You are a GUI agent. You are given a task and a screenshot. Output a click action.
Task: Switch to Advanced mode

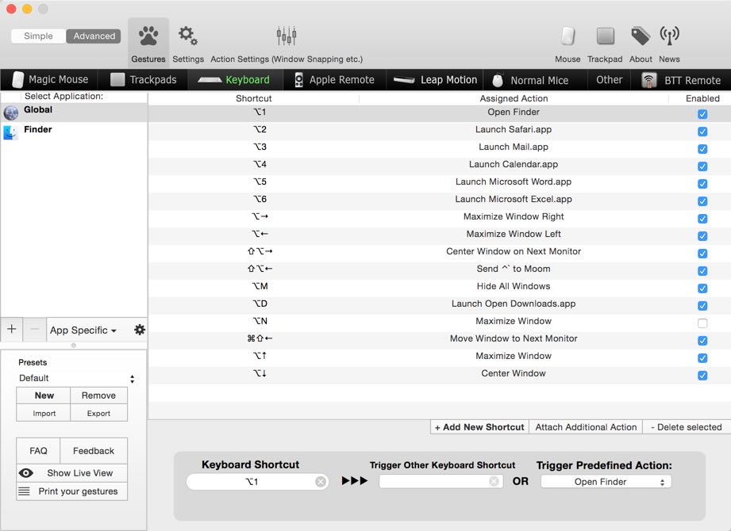94,36
